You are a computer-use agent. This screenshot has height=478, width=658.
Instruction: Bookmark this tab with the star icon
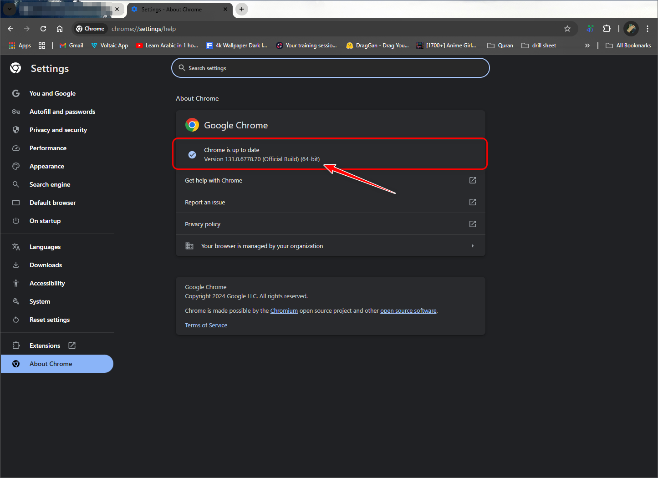[x=567, y=29]
